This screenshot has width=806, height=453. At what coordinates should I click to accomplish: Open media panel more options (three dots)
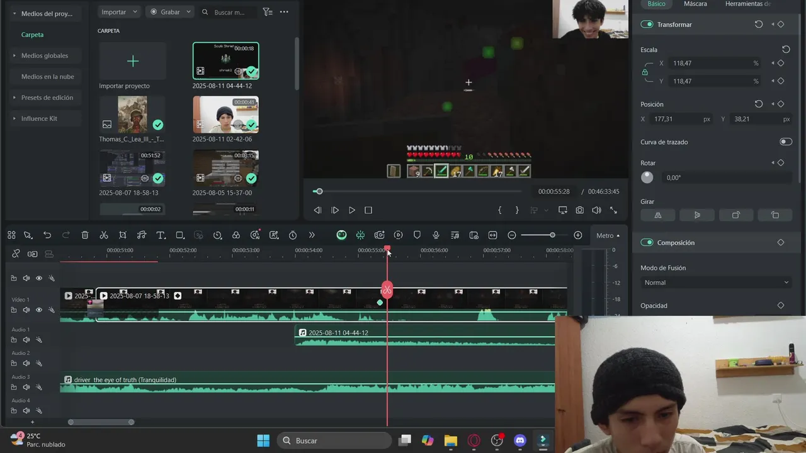point(284,12)
